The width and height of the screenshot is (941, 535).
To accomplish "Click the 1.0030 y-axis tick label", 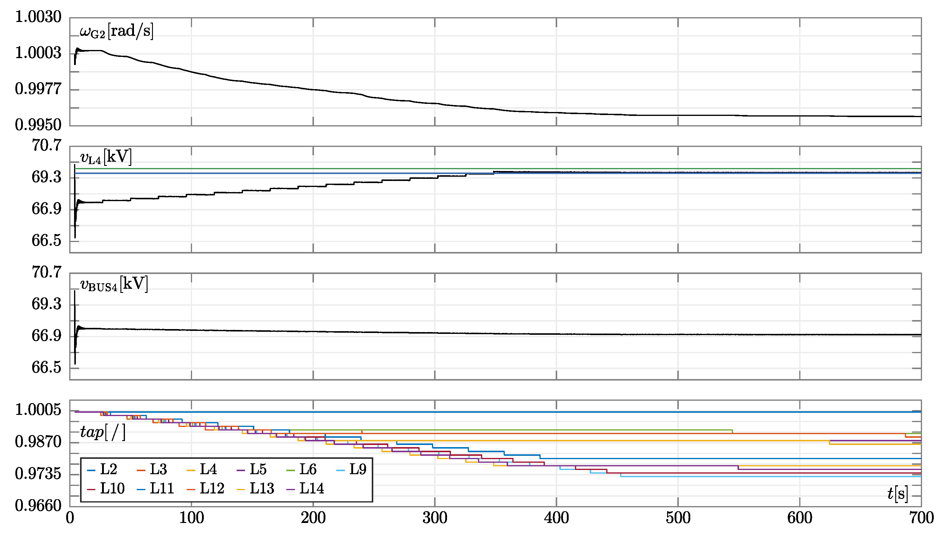I will tap(38, 17).
